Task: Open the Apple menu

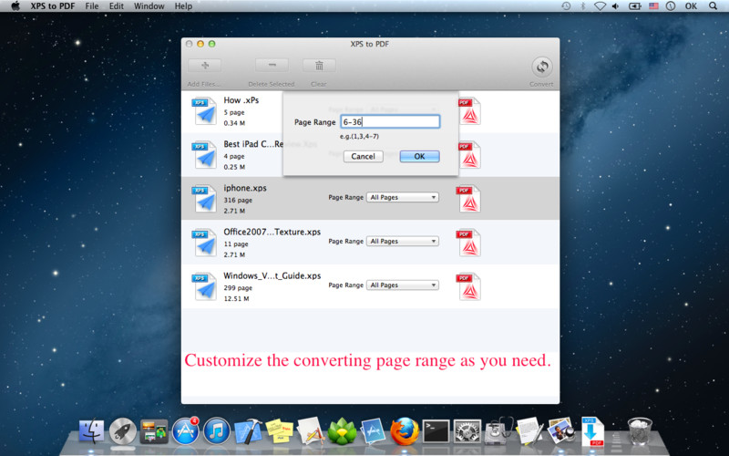Action: click(15, 6)
